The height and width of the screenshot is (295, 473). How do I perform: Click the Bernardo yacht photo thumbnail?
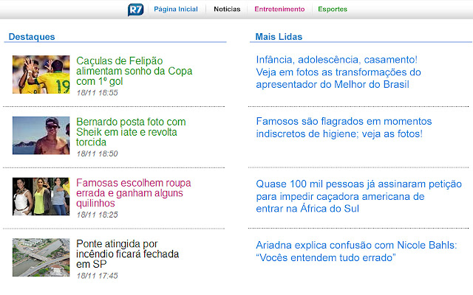tap(41, 135)
